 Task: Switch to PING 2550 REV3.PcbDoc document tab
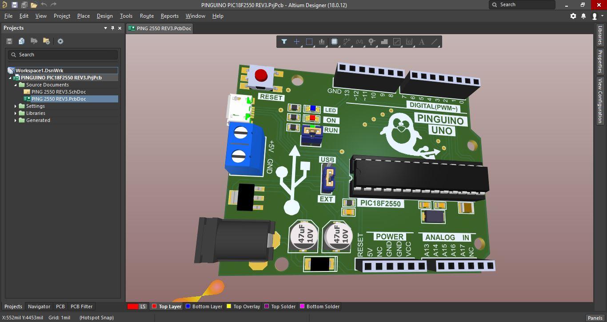point(160,28)
